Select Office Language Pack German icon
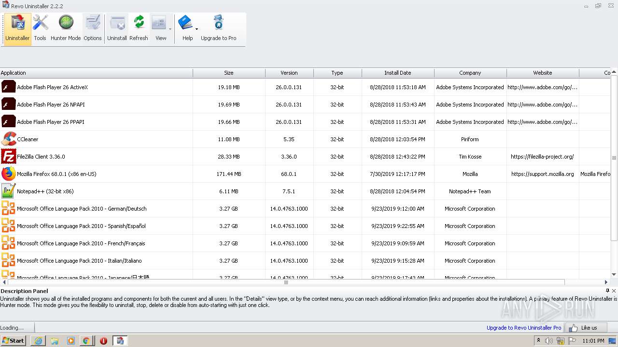 [x=8, y=209]
